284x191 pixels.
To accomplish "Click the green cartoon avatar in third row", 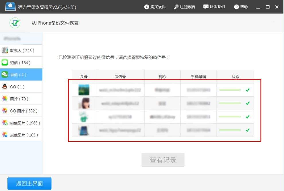I will [x=84, y=117].
